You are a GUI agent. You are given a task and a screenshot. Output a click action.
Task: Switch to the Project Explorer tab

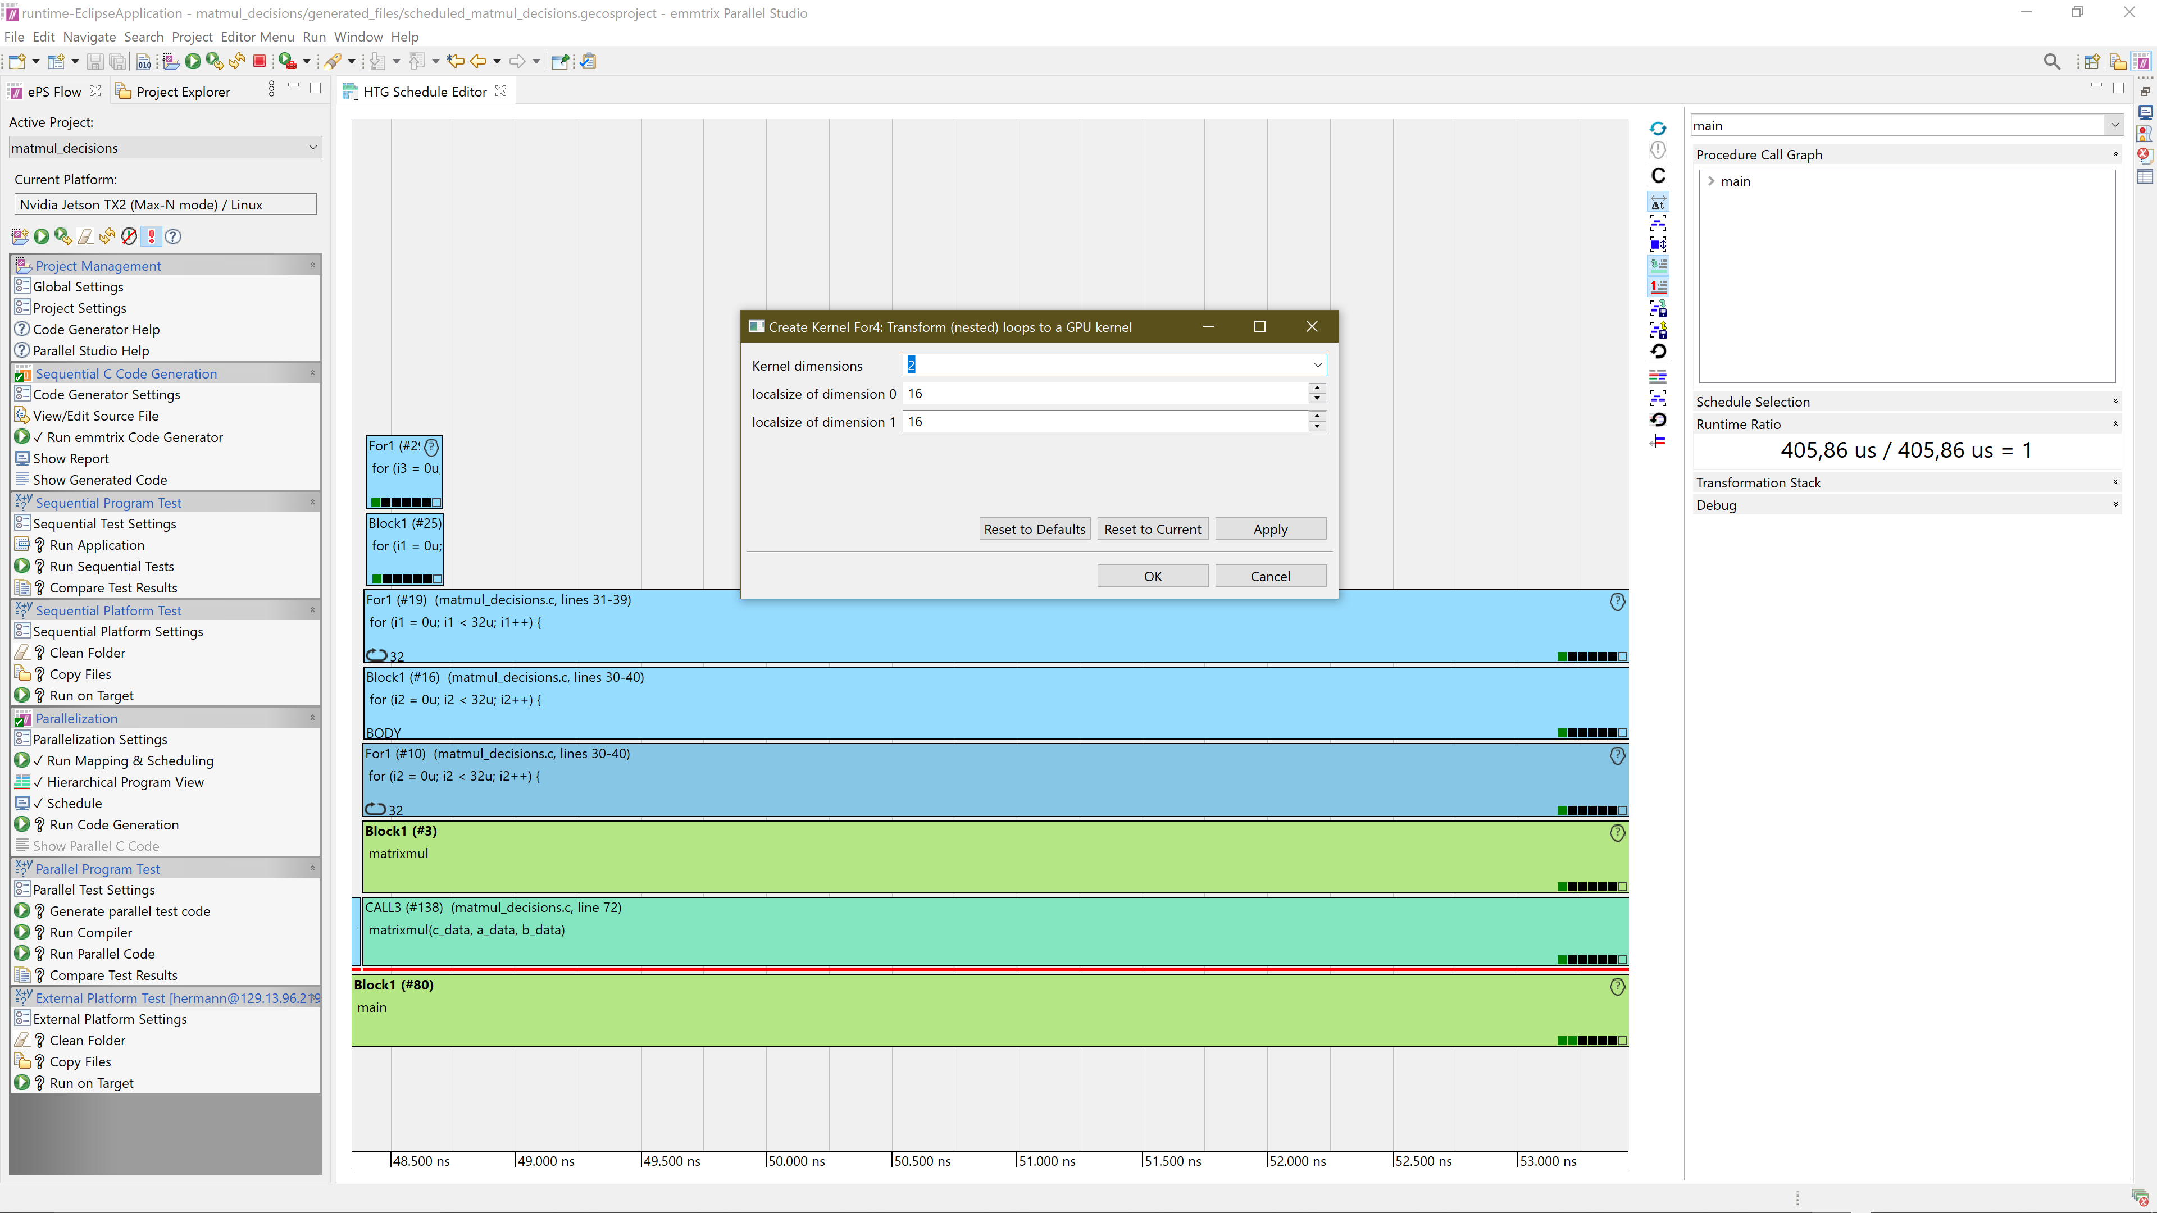tap(172, 92)
